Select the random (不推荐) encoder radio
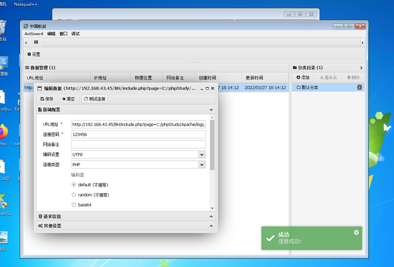394x267 pixels. tap(74, 195)
